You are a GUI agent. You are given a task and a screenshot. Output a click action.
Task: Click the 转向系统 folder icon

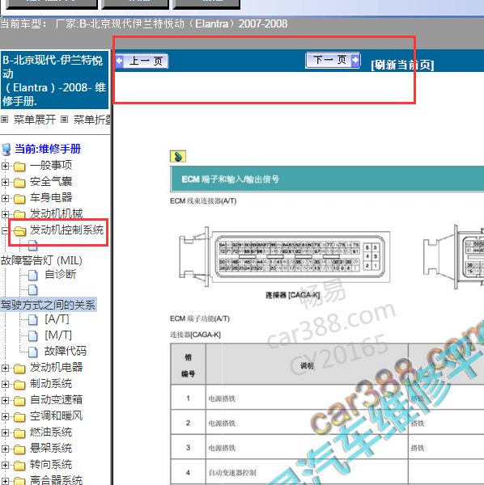(x=19, y=466)
